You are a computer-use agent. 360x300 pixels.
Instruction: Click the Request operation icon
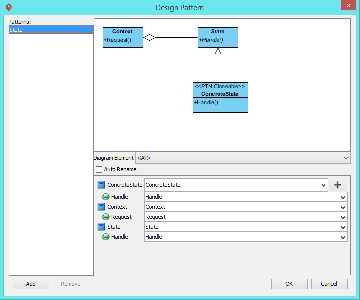105,217
